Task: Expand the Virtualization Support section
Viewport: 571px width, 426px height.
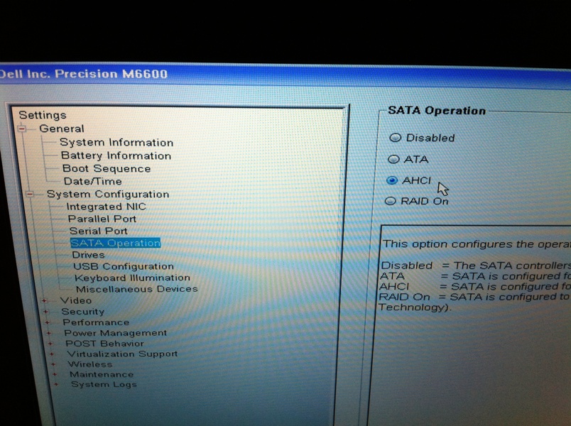Action: coord(52,354)
